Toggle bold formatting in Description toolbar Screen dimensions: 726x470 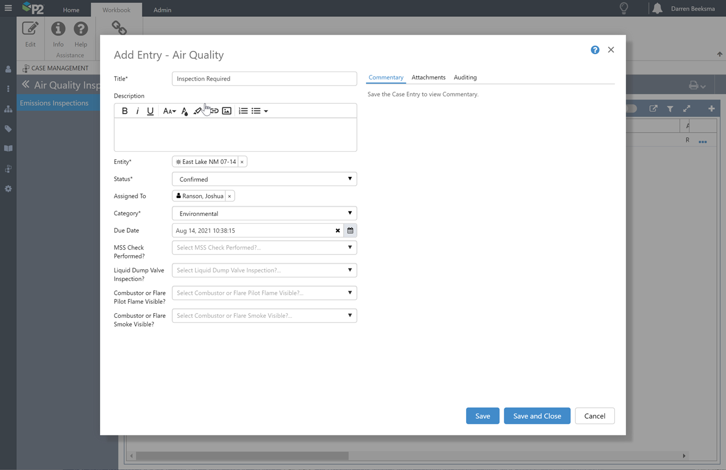125,111
